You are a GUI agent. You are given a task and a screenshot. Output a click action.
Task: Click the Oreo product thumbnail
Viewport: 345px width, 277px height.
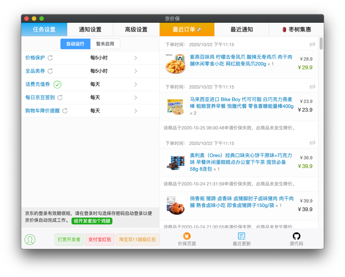pos(175,163)
